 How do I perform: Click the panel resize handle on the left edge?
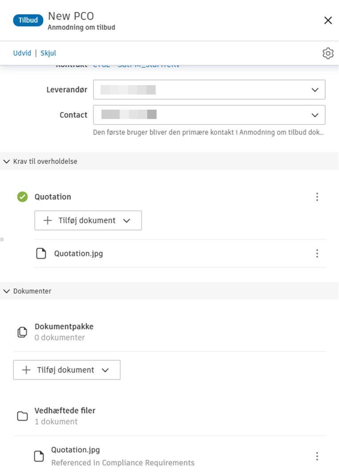tap(2, 239)
